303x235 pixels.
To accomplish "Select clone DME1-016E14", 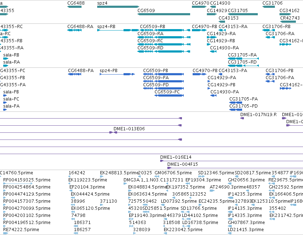I will coord(176,157).
